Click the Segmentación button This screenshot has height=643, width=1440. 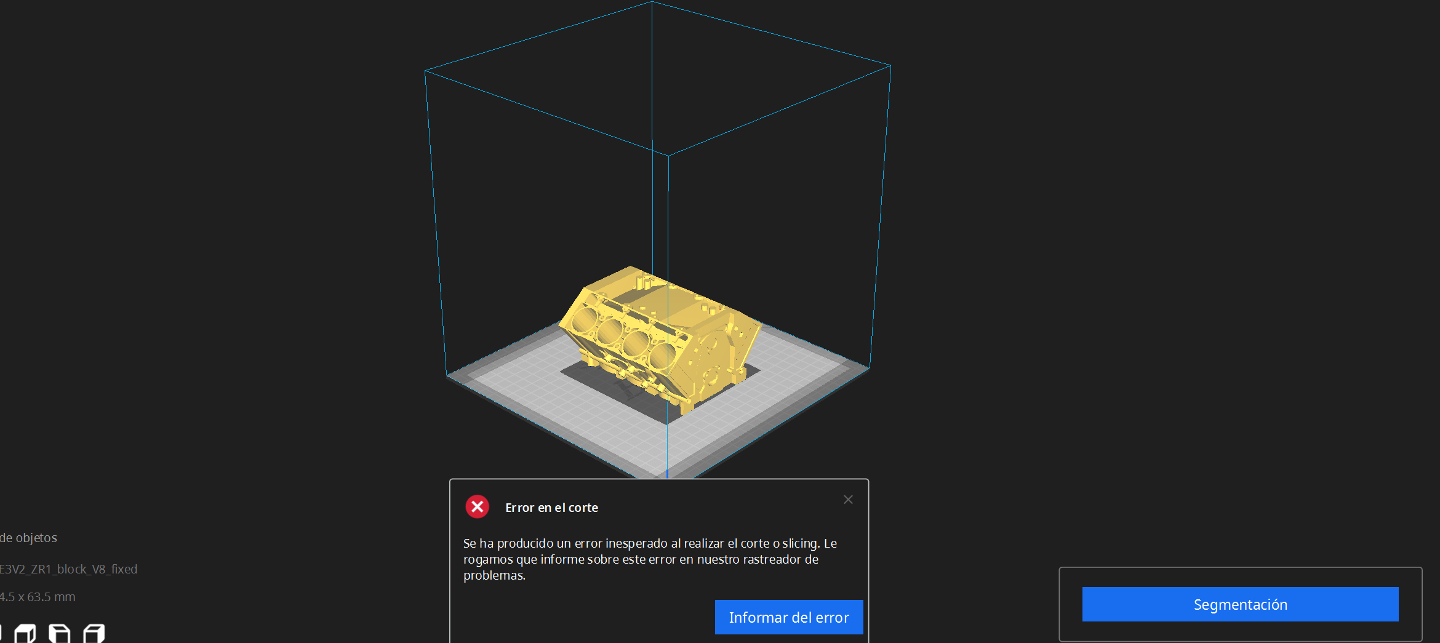click(x=1240, y=604)
